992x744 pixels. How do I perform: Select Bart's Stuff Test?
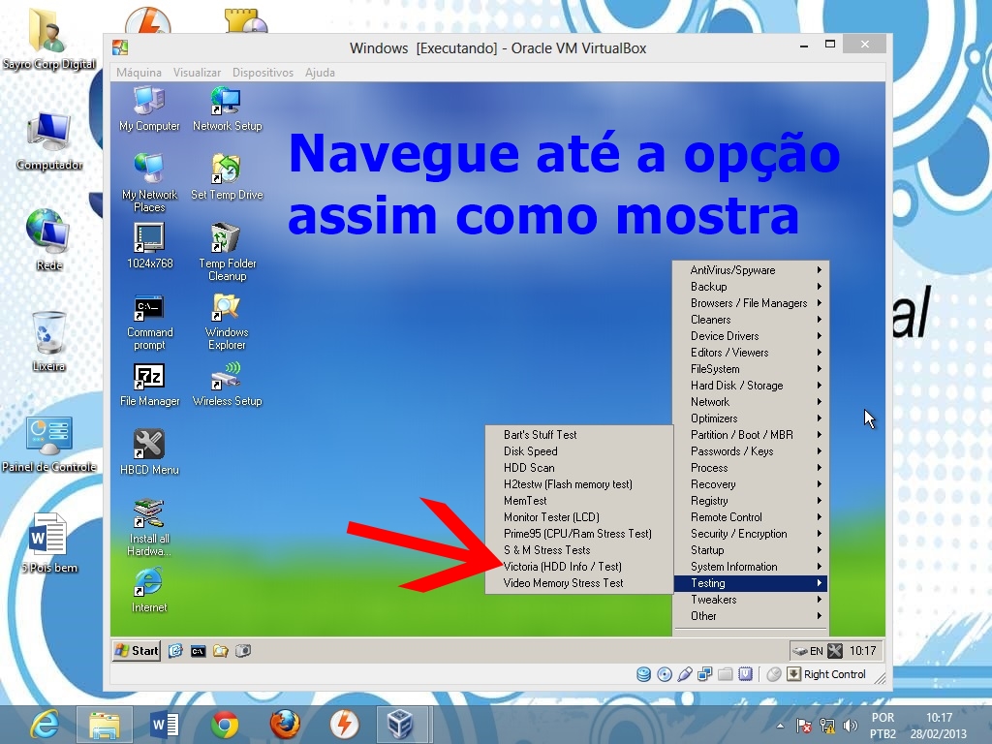[x=579, y=435]
